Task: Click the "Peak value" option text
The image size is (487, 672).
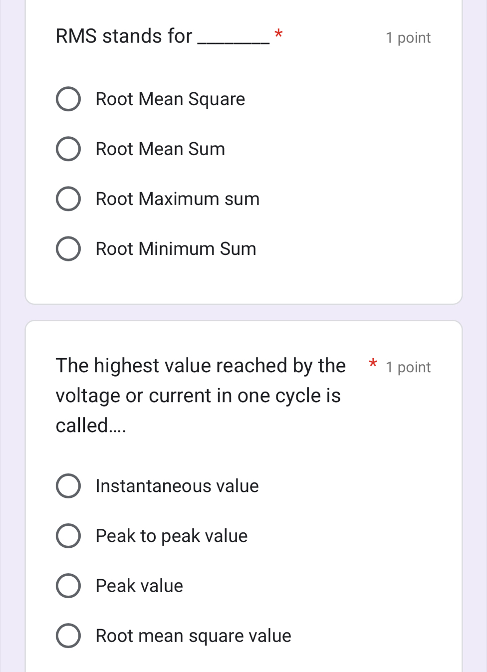Action: (x=139, y=586)
